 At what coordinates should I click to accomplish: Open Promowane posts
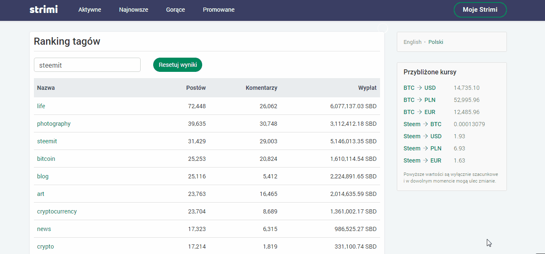click(x=219, y=10)
